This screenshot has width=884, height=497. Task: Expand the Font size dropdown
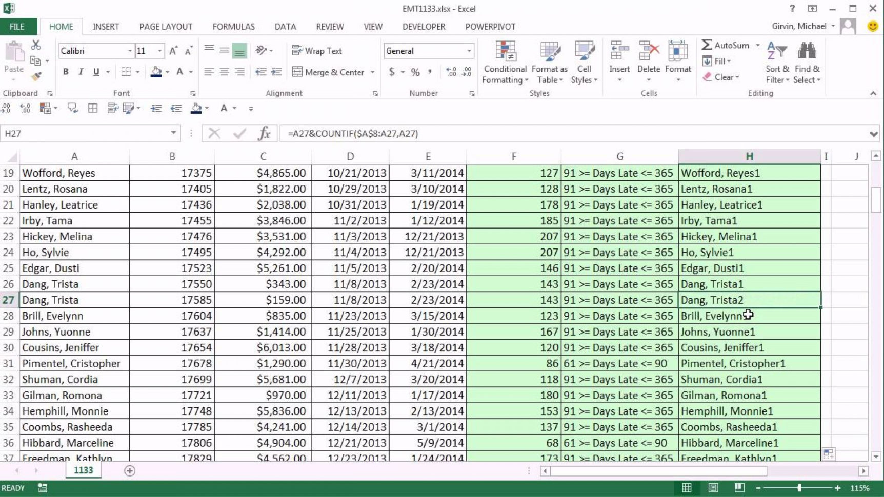[x=160, y=51]
